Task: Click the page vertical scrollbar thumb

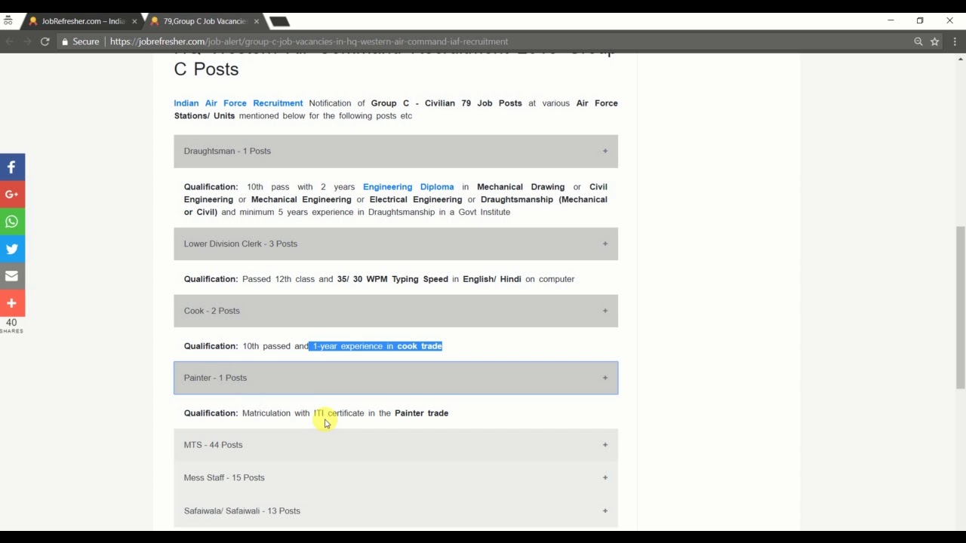Action: (960, 307)
